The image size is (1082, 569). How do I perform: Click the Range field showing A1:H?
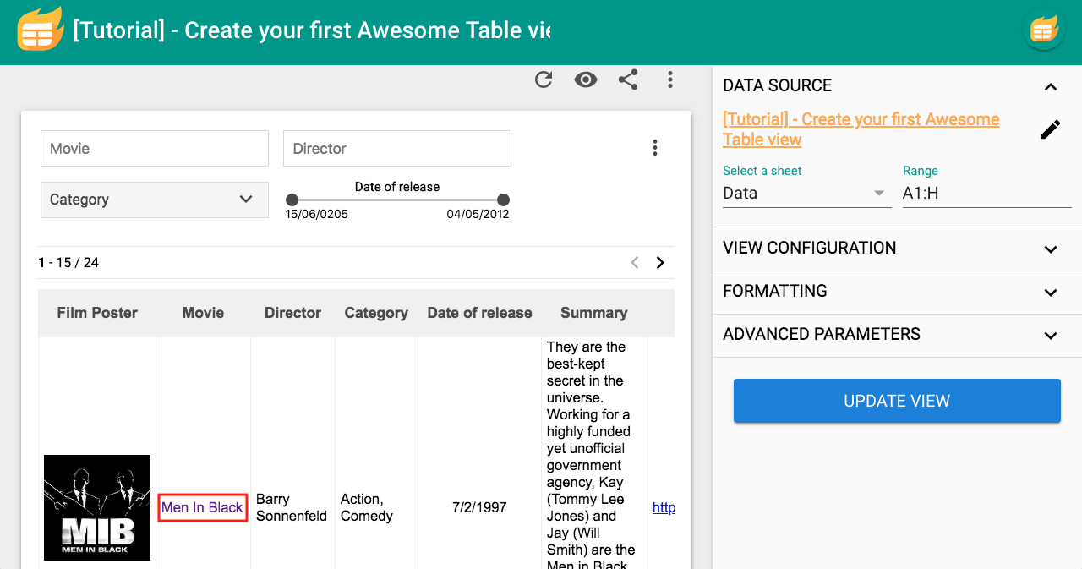(x=986, y=194)
